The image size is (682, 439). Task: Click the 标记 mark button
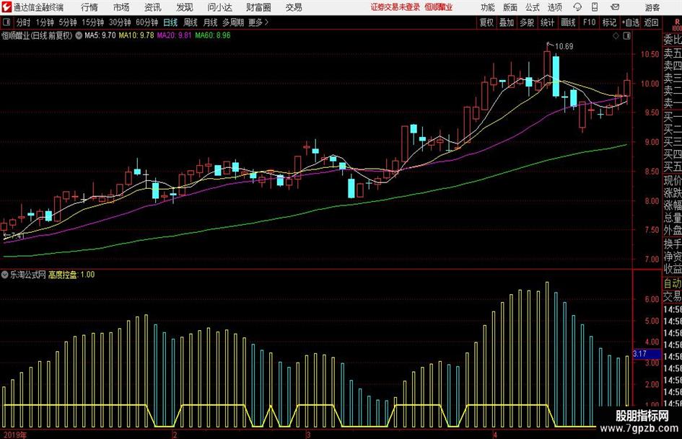609,22
